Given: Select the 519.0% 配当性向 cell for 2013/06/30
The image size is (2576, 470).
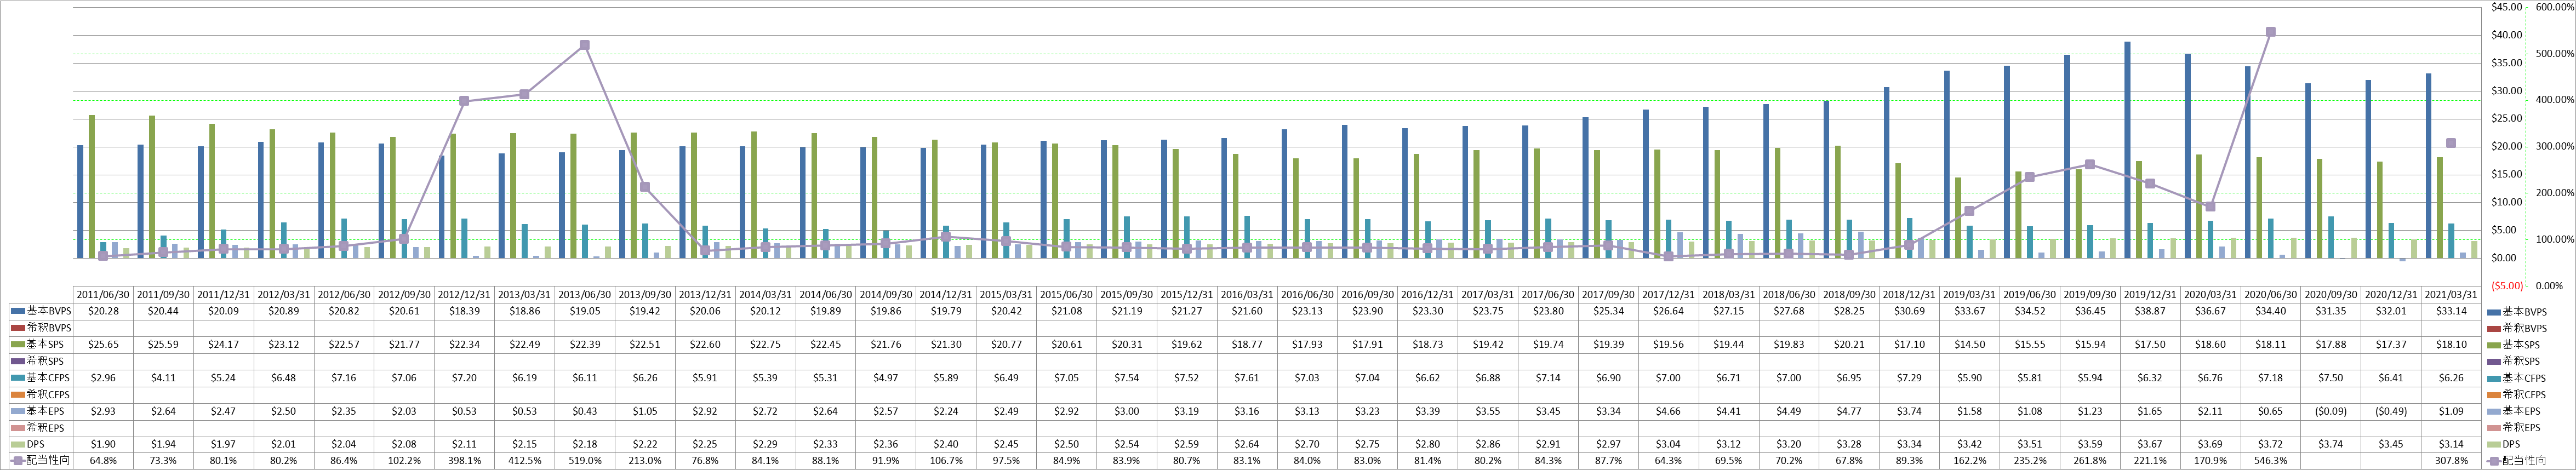Looking at the screenshot, I should tap(585, 461).
